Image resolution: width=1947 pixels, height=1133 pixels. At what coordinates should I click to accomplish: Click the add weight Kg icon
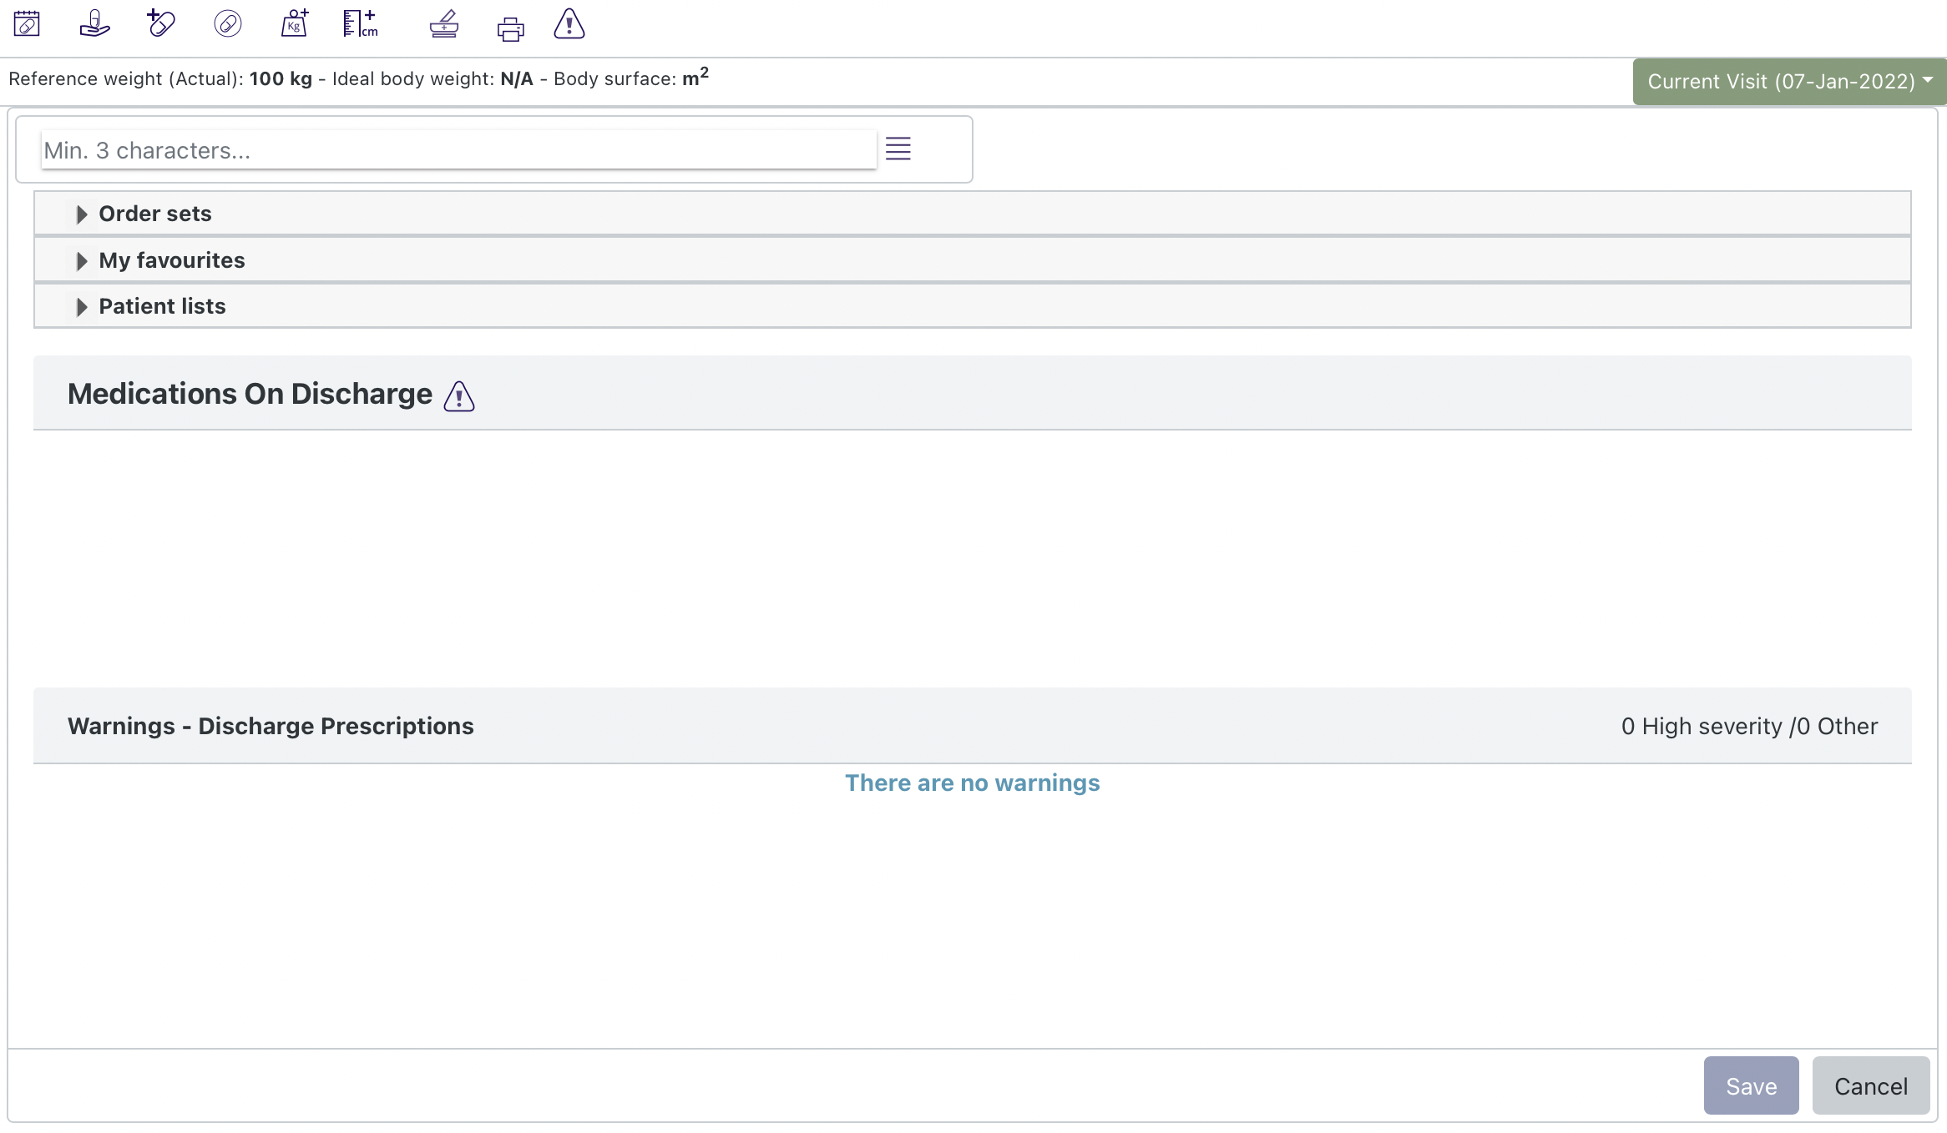tap(295, 23)
